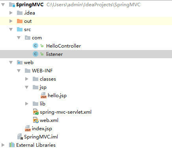172x155 pixels.
Task: Expand the out folder arrow
Action: (11, 21)
